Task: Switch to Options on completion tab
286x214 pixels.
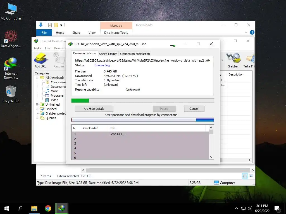Action: pyautogui.click(x=135, y=54)
